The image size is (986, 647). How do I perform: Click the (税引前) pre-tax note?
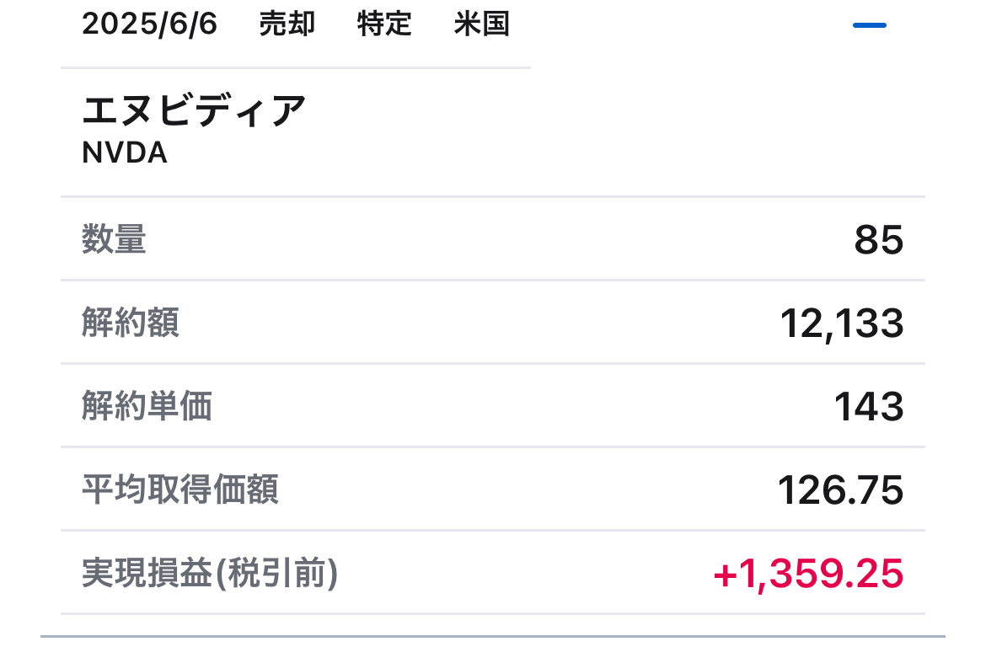pyautogui.click(x=277, y=573)
